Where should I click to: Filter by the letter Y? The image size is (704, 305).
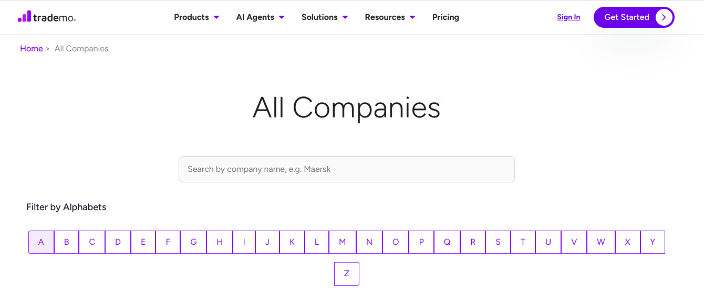pyautogui.click(x=653, y=242)
